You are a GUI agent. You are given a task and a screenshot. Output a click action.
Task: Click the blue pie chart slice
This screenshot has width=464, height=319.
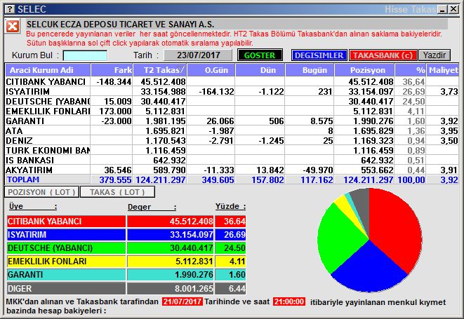(x=370, y=269)
